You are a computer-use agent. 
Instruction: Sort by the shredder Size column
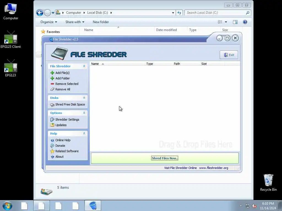click(212, 64)
